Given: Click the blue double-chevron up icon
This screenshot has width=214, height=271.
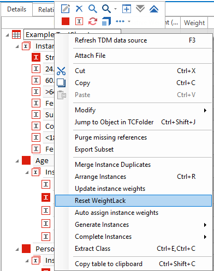Looking at the screenshot, I should tap(154, 9).
